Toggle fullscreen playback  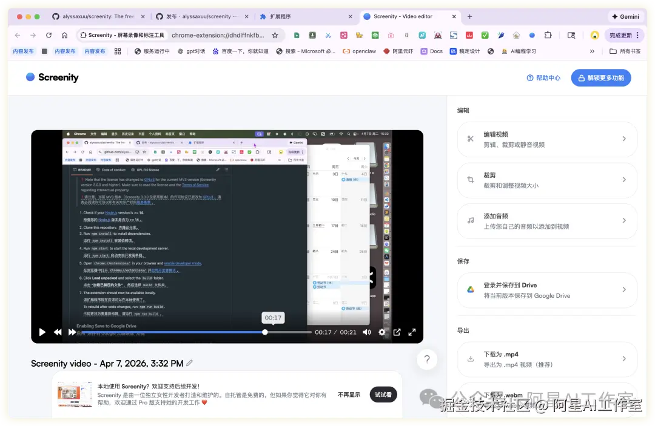click(412, 332)
